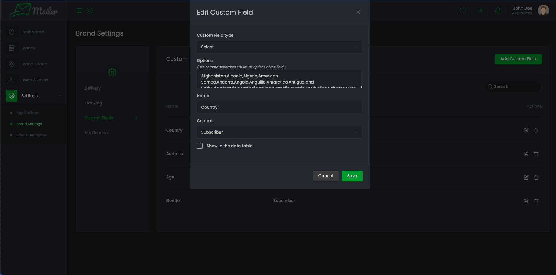Open the notifications bell icon

click(497, 10)
